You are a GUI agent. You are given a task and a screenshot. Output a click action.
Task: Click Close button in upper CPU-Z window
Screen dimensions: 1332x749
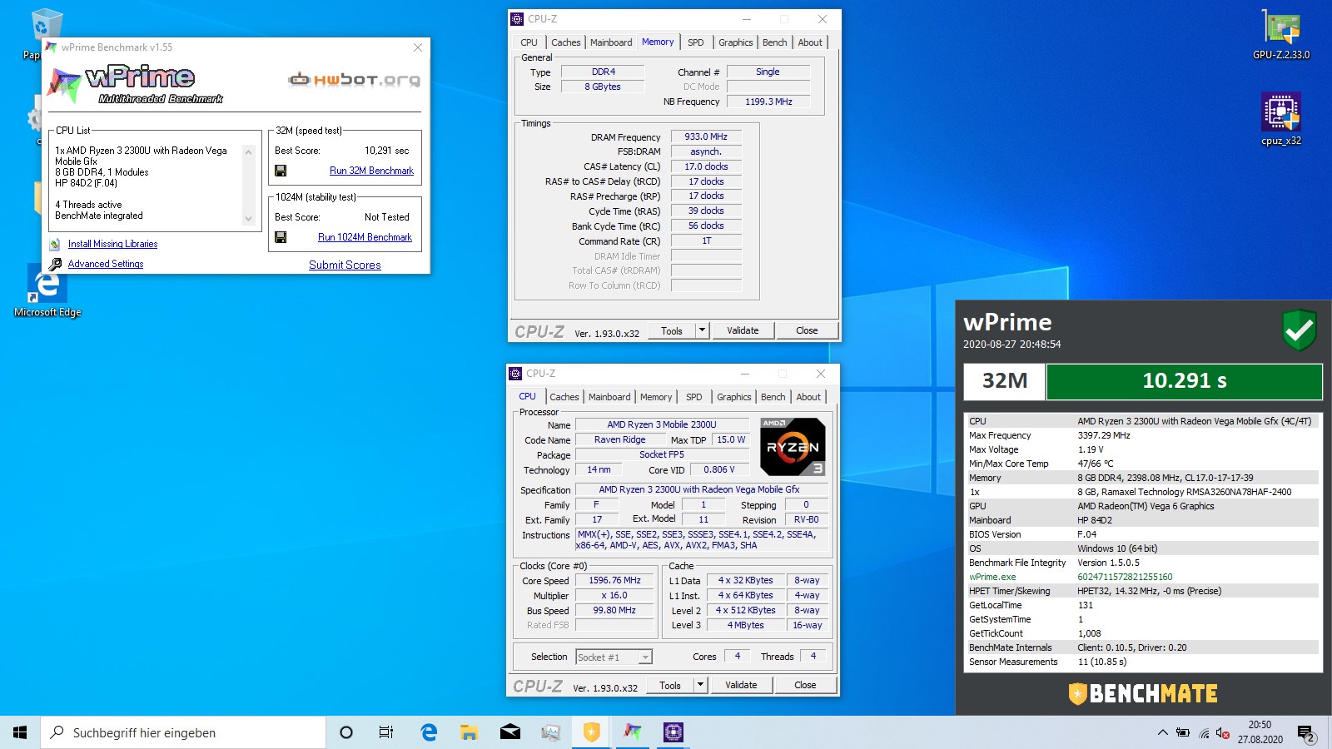pyautogui.click(x=807, y=330)
